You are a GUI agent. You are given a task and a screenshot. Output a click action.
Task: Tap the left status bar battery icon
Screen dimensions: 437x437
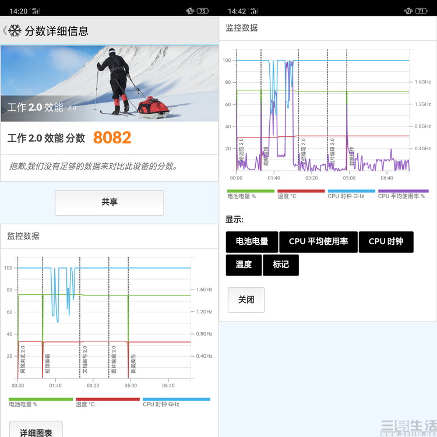click(203, 10)
